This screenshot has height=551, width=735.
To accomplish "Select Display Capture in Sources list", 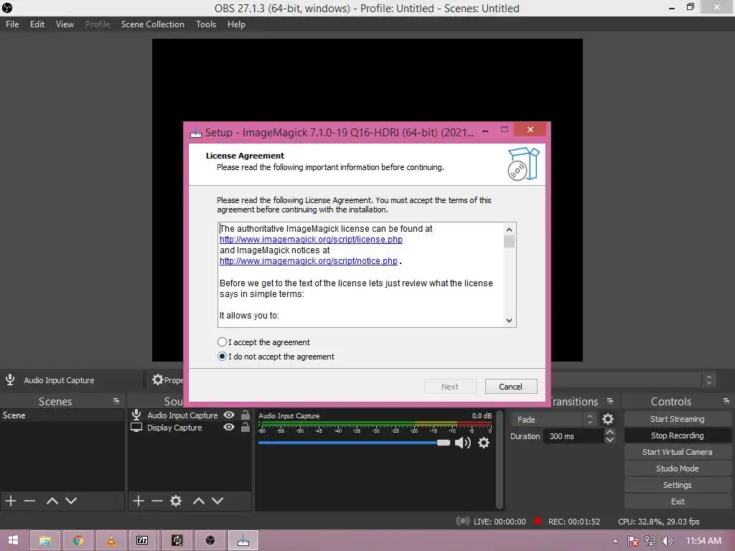I will tap(174, 428).
